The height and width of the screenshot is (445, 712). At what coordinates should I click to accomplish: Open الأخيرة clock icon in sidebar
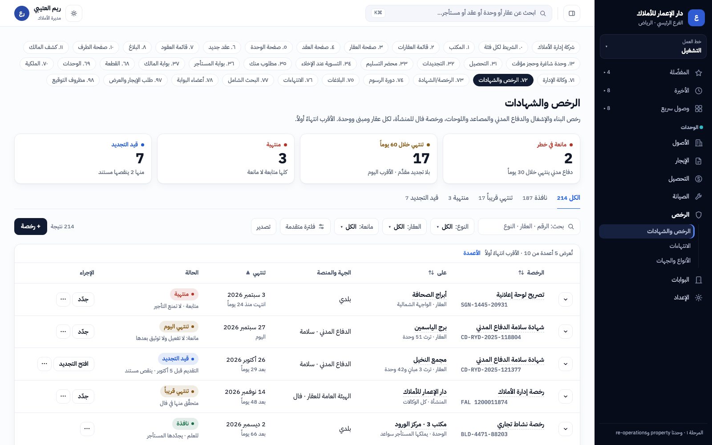(699, 91)
